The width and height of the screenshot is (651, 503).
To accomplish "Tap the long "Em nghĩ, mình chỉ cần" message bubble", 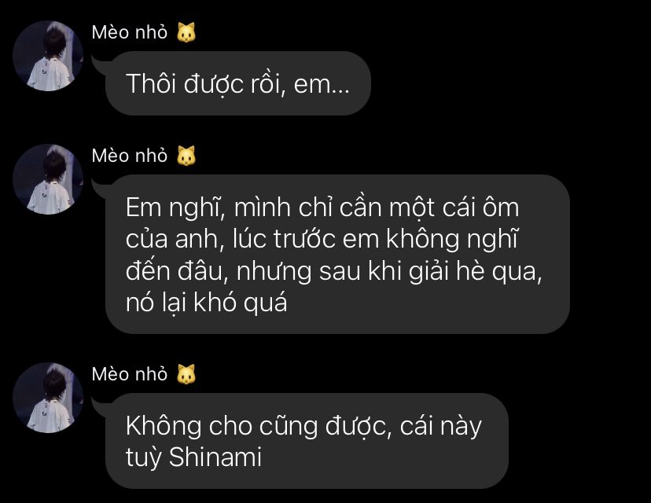I will [x=337, y=254].
